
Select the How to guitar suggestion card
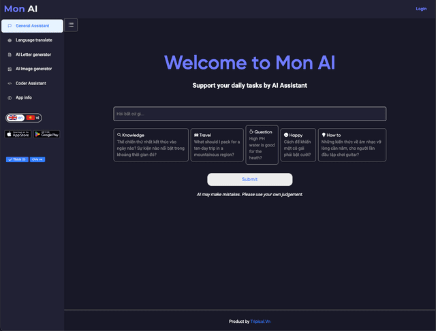[x=352, y=145]
